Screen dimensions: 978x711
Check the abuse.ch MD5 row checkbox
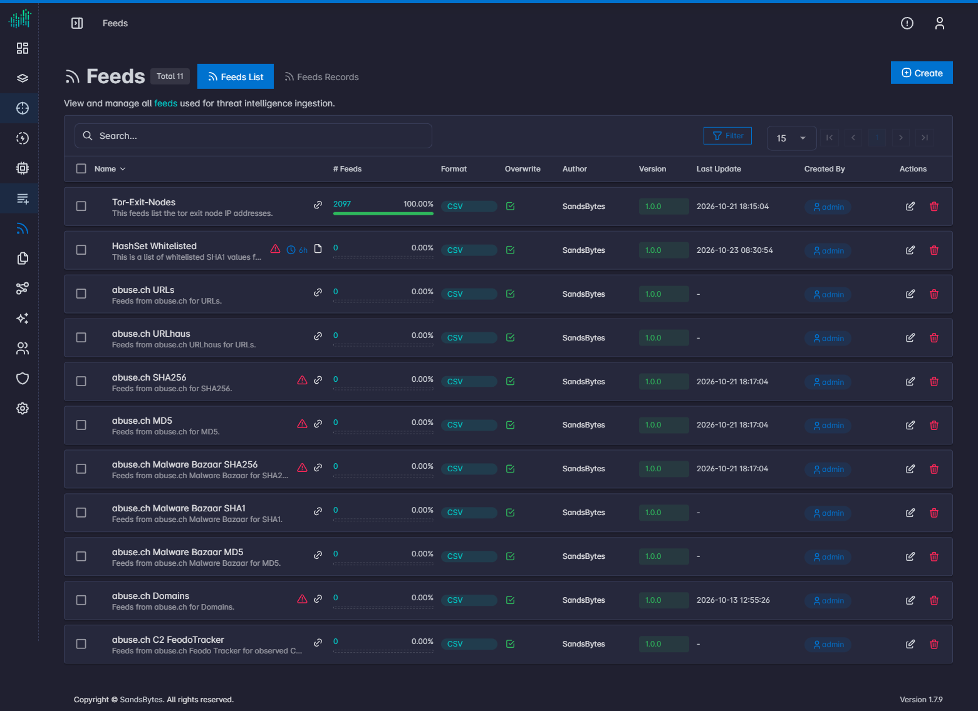(x=81, y=425)
